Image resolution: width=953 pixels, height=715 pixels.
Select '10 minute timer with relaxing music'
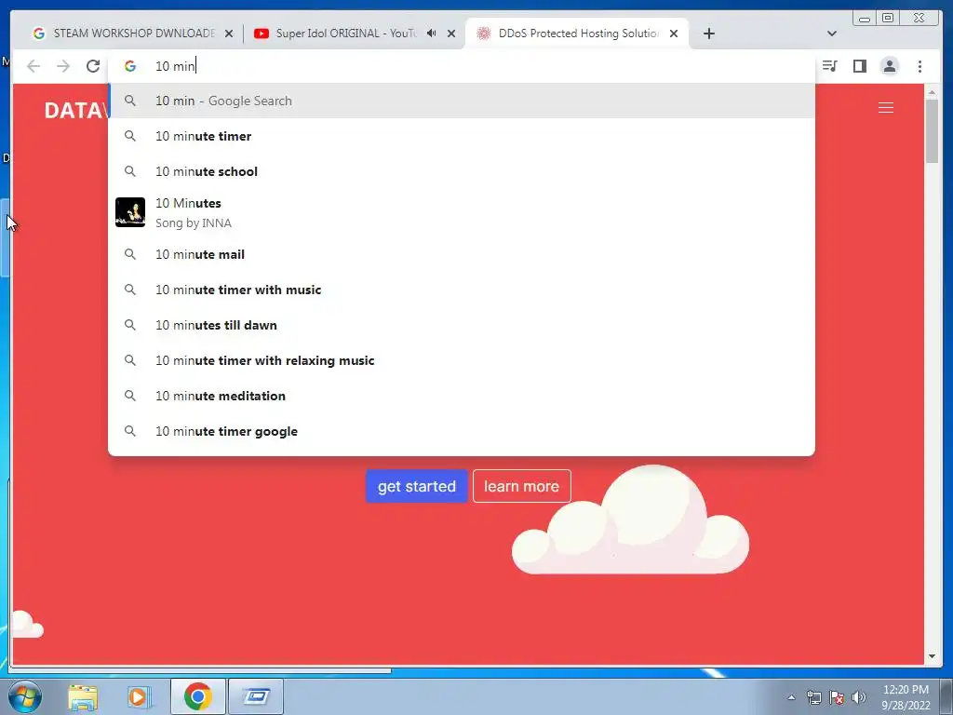point(462,360)
